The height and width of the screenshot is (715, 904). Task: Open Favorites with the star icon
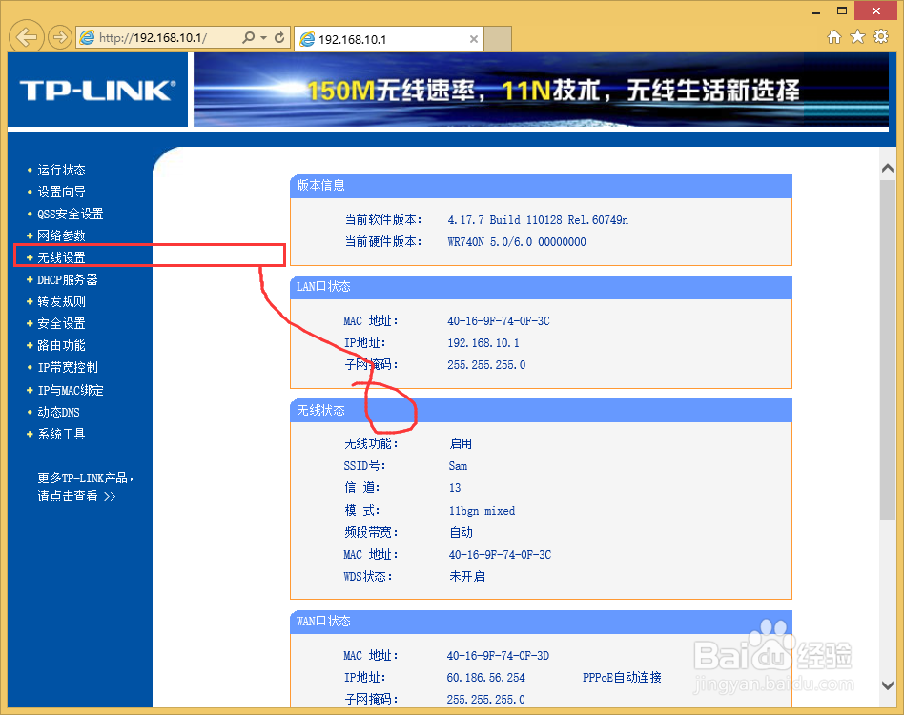(x=856, y=36)
